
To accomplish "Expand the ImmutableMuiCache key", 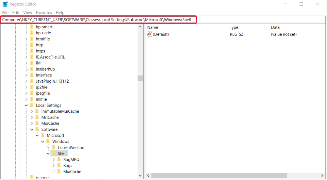I will point(32,111).
